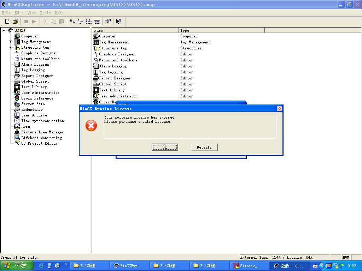362x271 pixels.
Task: Click the context help arrow-question icon
Action: click(x=119, y=22)
